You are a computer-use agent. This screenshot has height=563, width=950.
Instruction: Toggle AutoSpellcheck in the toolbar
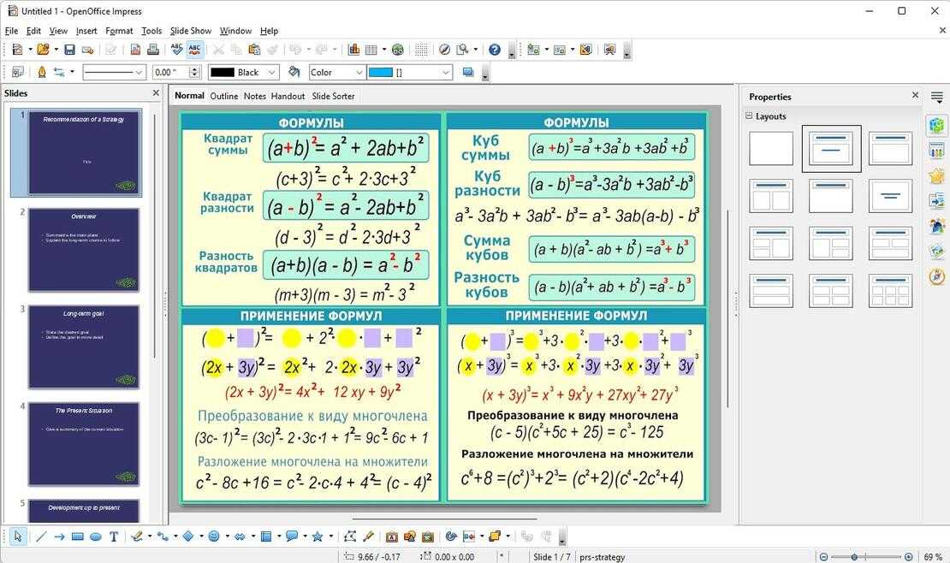point(195,50)
